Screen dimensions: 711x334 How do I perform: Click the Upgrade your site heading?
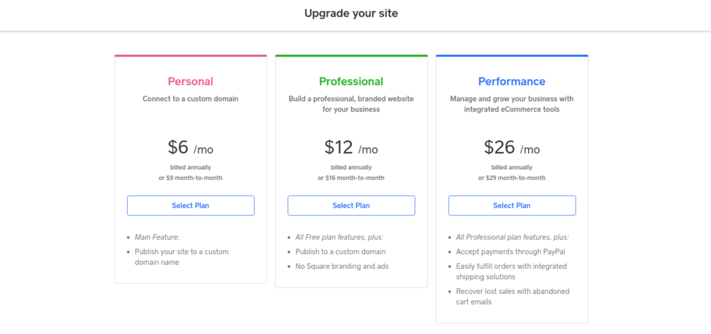click(351, 13)
